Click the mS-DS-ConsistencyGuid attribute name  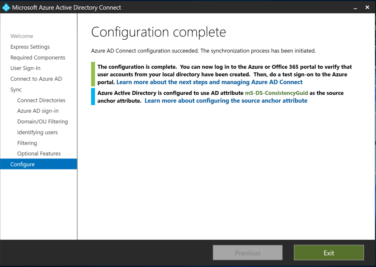pos(276,93)
